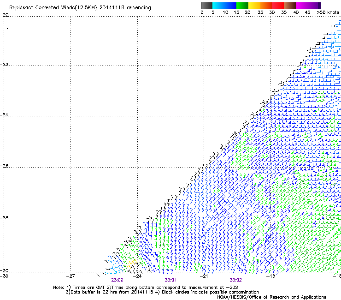Click the '25' legend scale label
This screenshot has height=300, width=341.
(260, 12)
